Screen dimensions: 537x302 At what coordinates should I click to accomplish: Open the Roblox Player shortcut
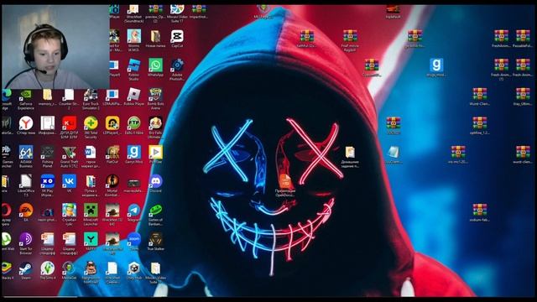[x=134, y=95]
